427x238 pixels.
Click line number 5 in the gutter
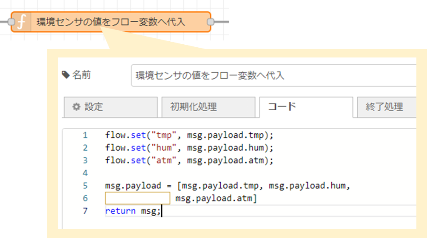85,186
